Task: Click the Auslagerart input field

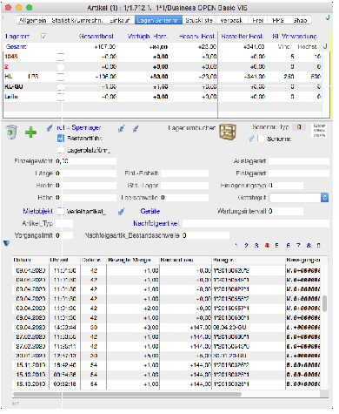Action: (x=299, y=161)
